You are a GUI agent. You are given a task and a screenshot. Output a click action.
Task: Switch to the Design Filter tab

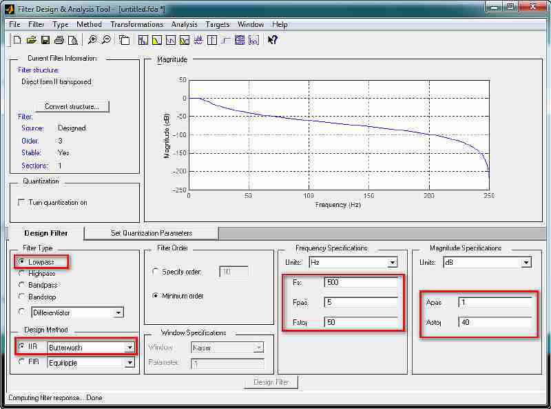(46, 233)
